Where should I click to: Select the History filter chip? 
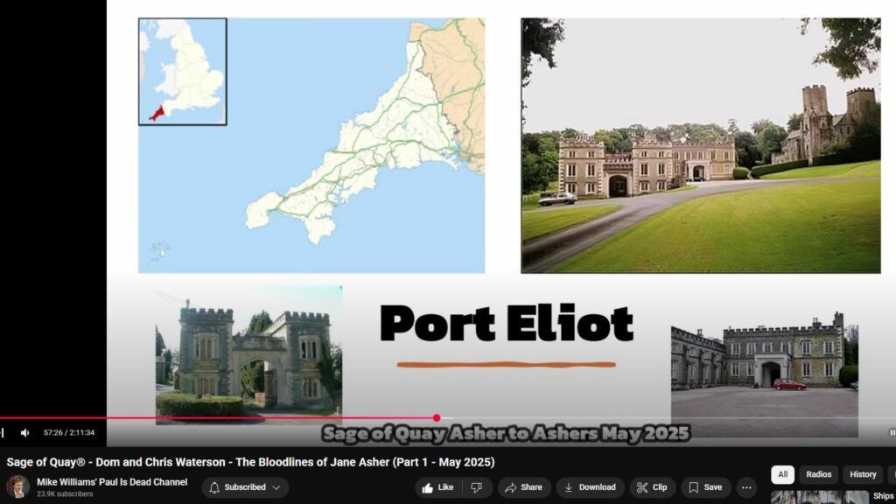(862, 474)
